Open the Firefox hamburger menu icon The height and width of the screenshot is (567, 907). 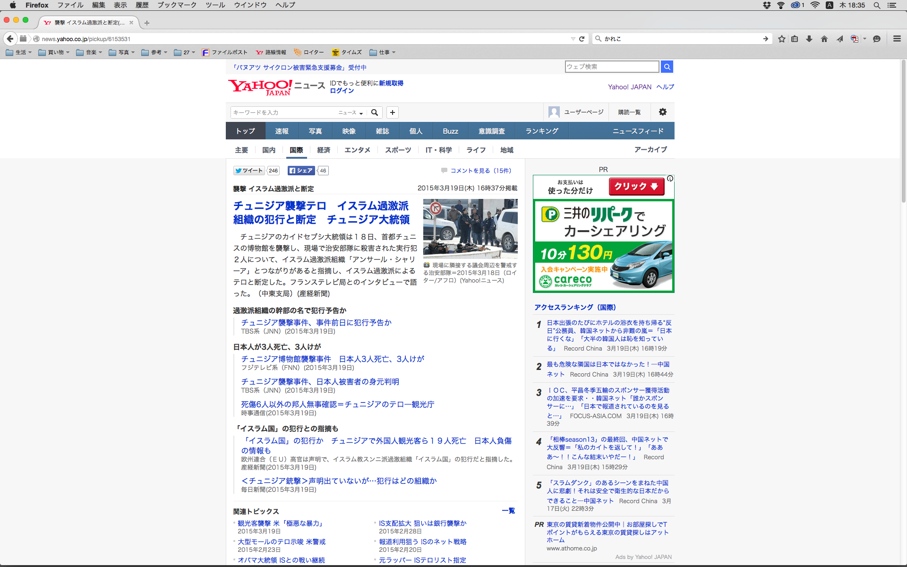coord(897,39)
